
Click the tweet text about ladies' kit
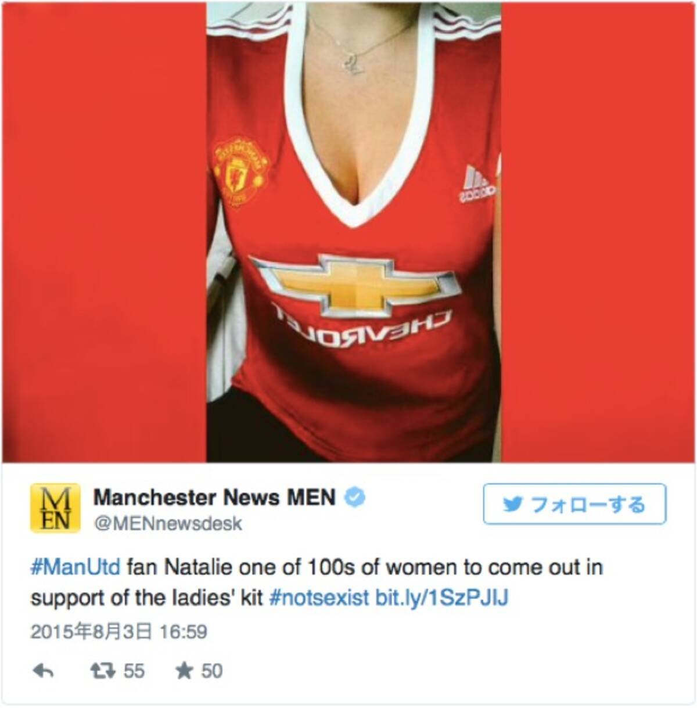coord(317,583)
